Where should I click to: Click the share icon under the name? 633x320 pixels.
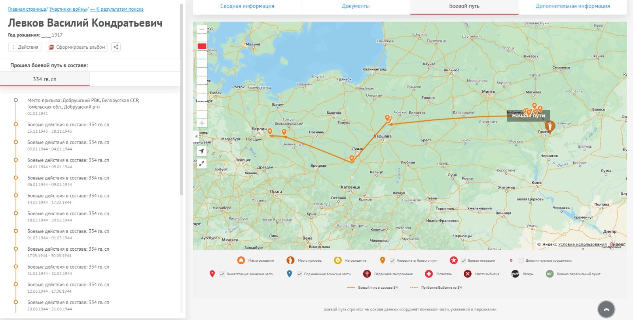[116, 47]
